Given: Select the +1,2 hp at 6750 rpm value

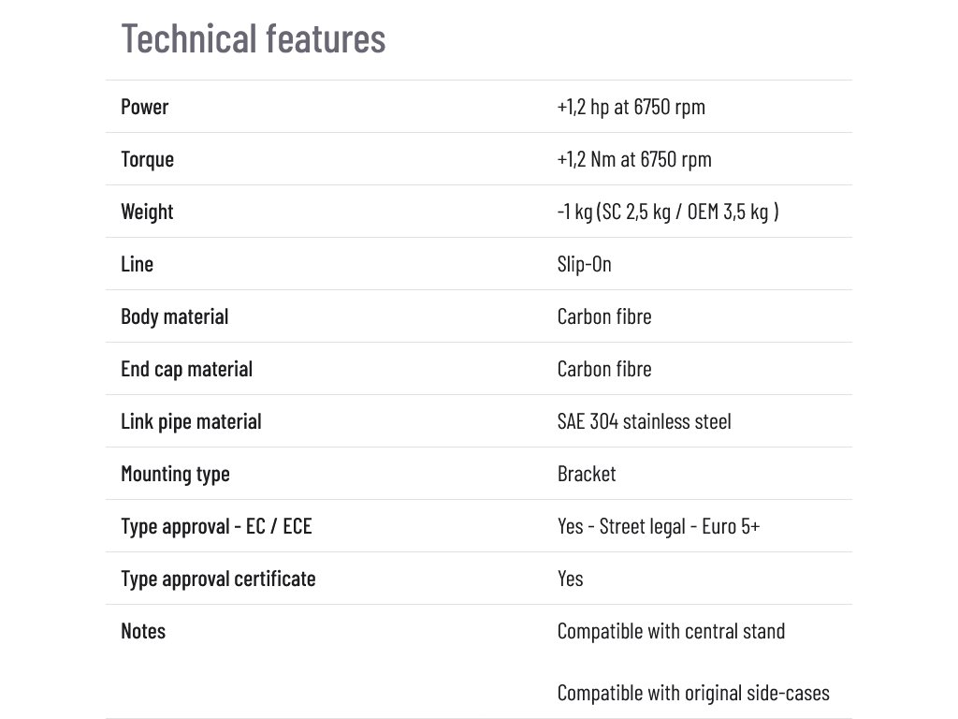Looking at the screenshot, I should pyautogui.click(x=631, y=107).
